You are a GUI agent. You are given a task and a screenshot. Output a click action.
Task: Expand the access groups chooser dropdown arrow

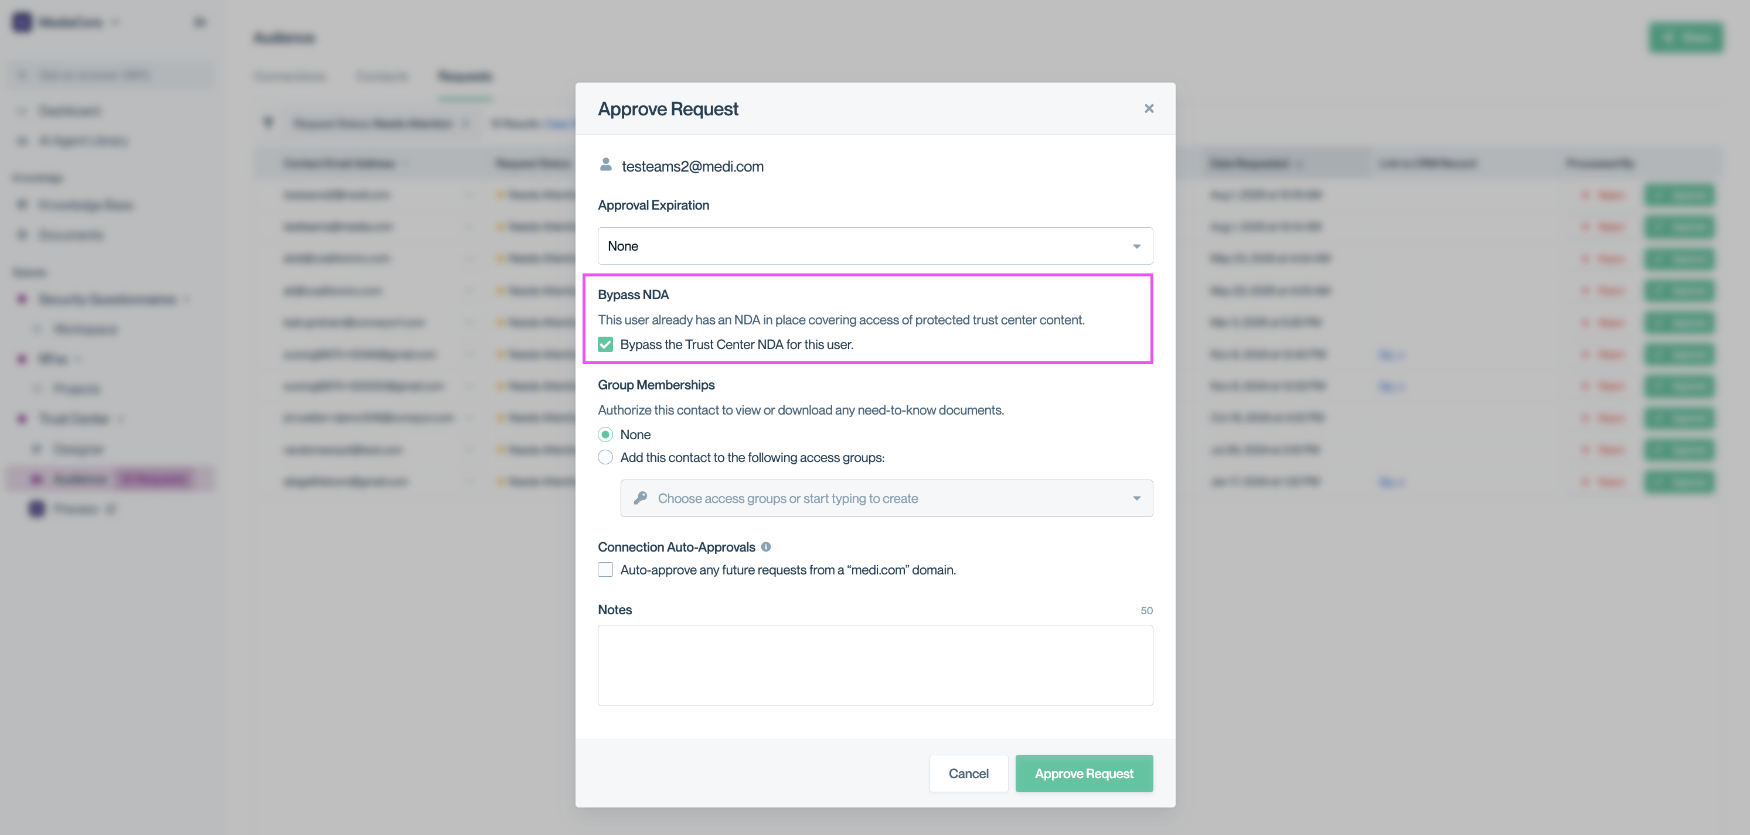click(1136, 498)
